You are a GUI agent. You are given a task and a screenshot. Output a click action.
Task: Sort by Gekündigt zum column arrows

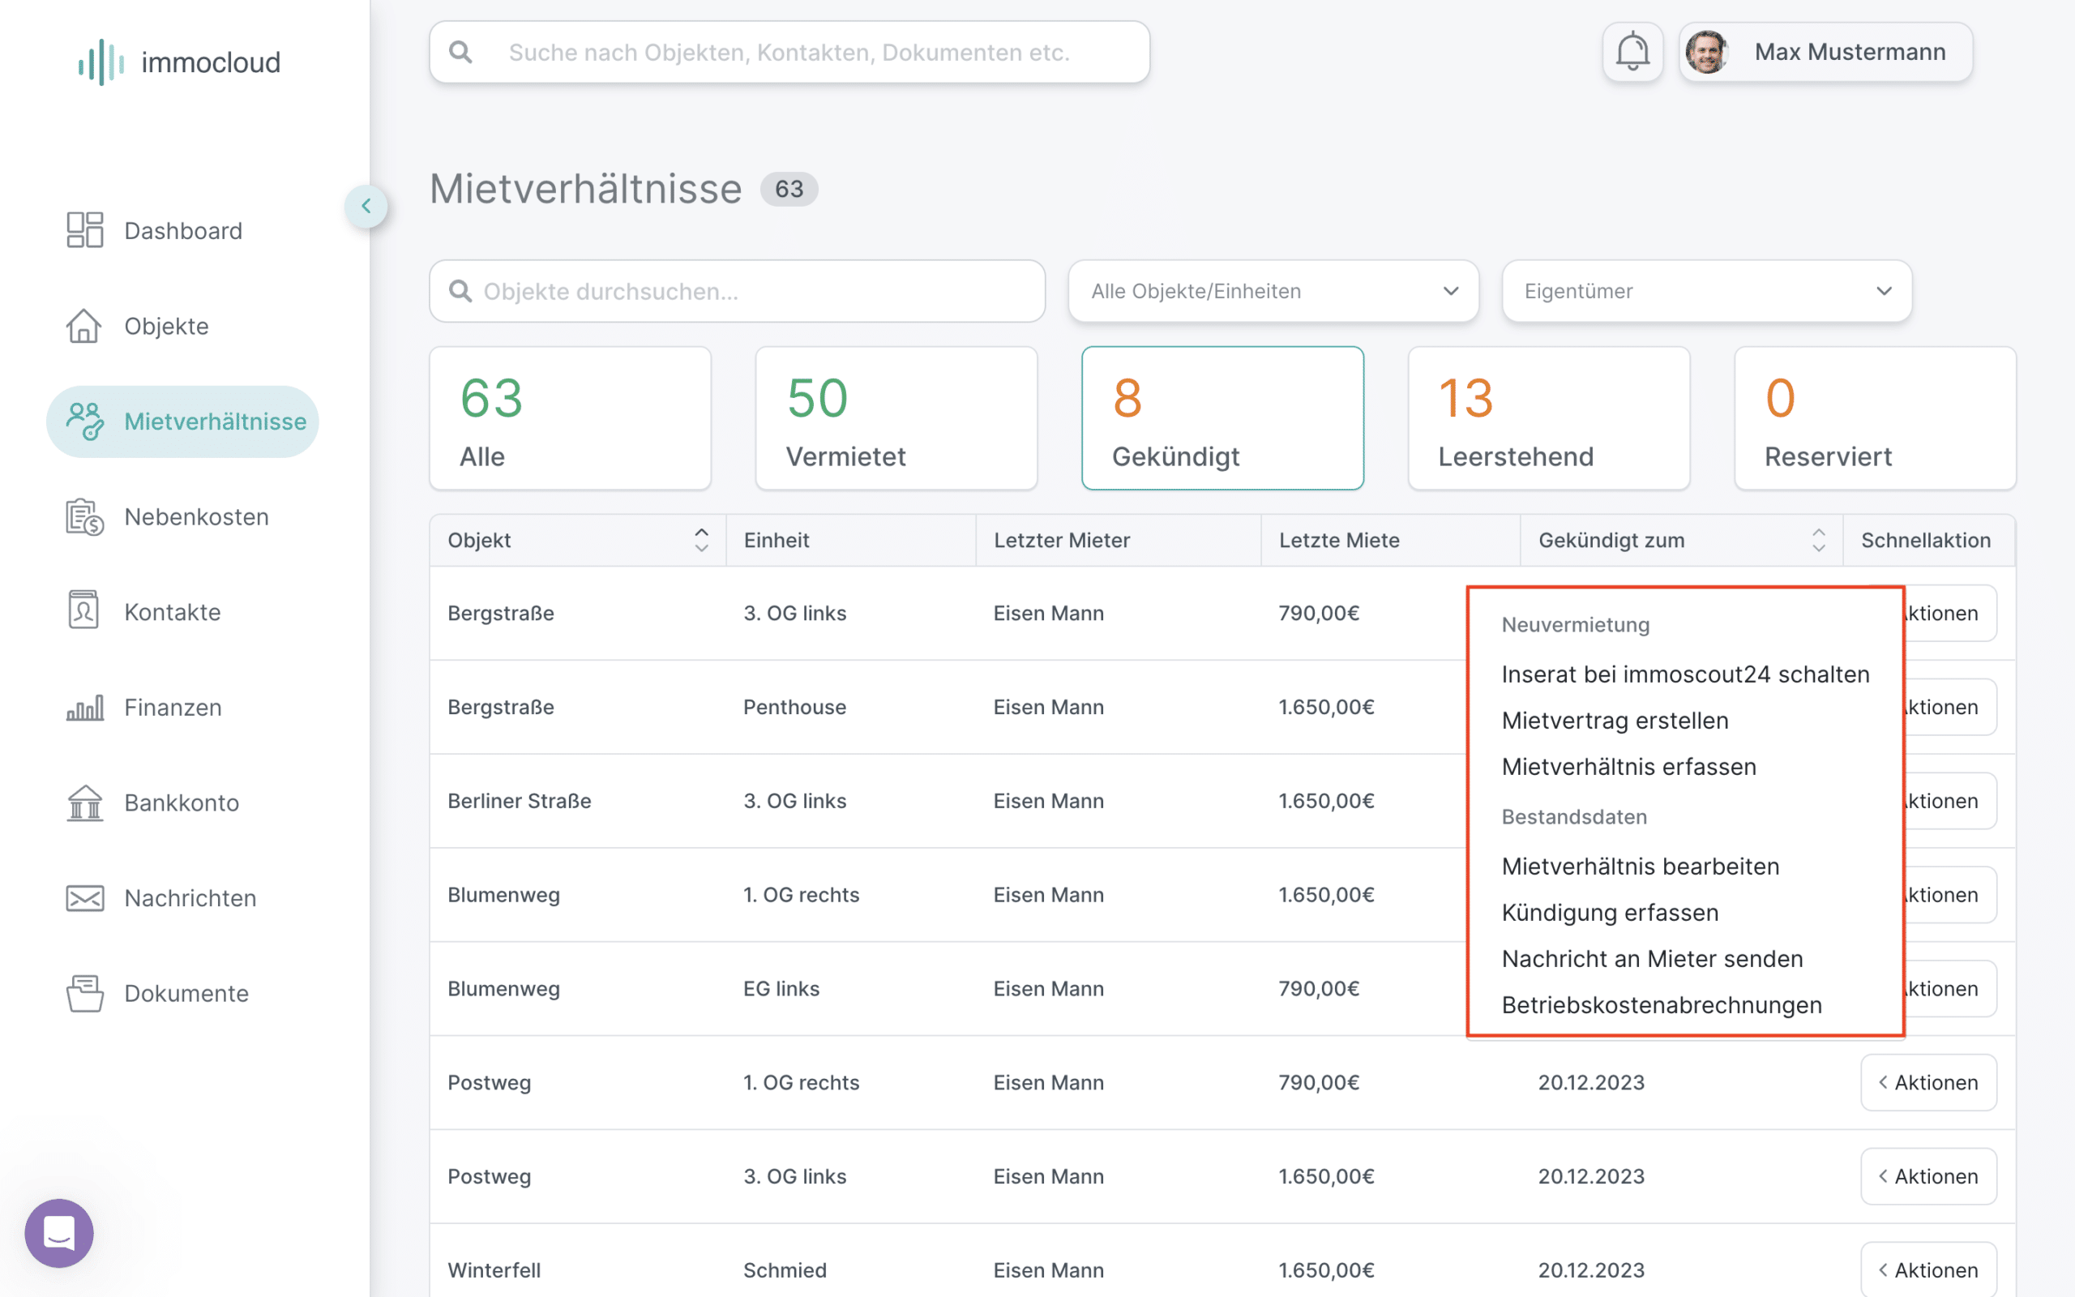tap(1819, 540)
